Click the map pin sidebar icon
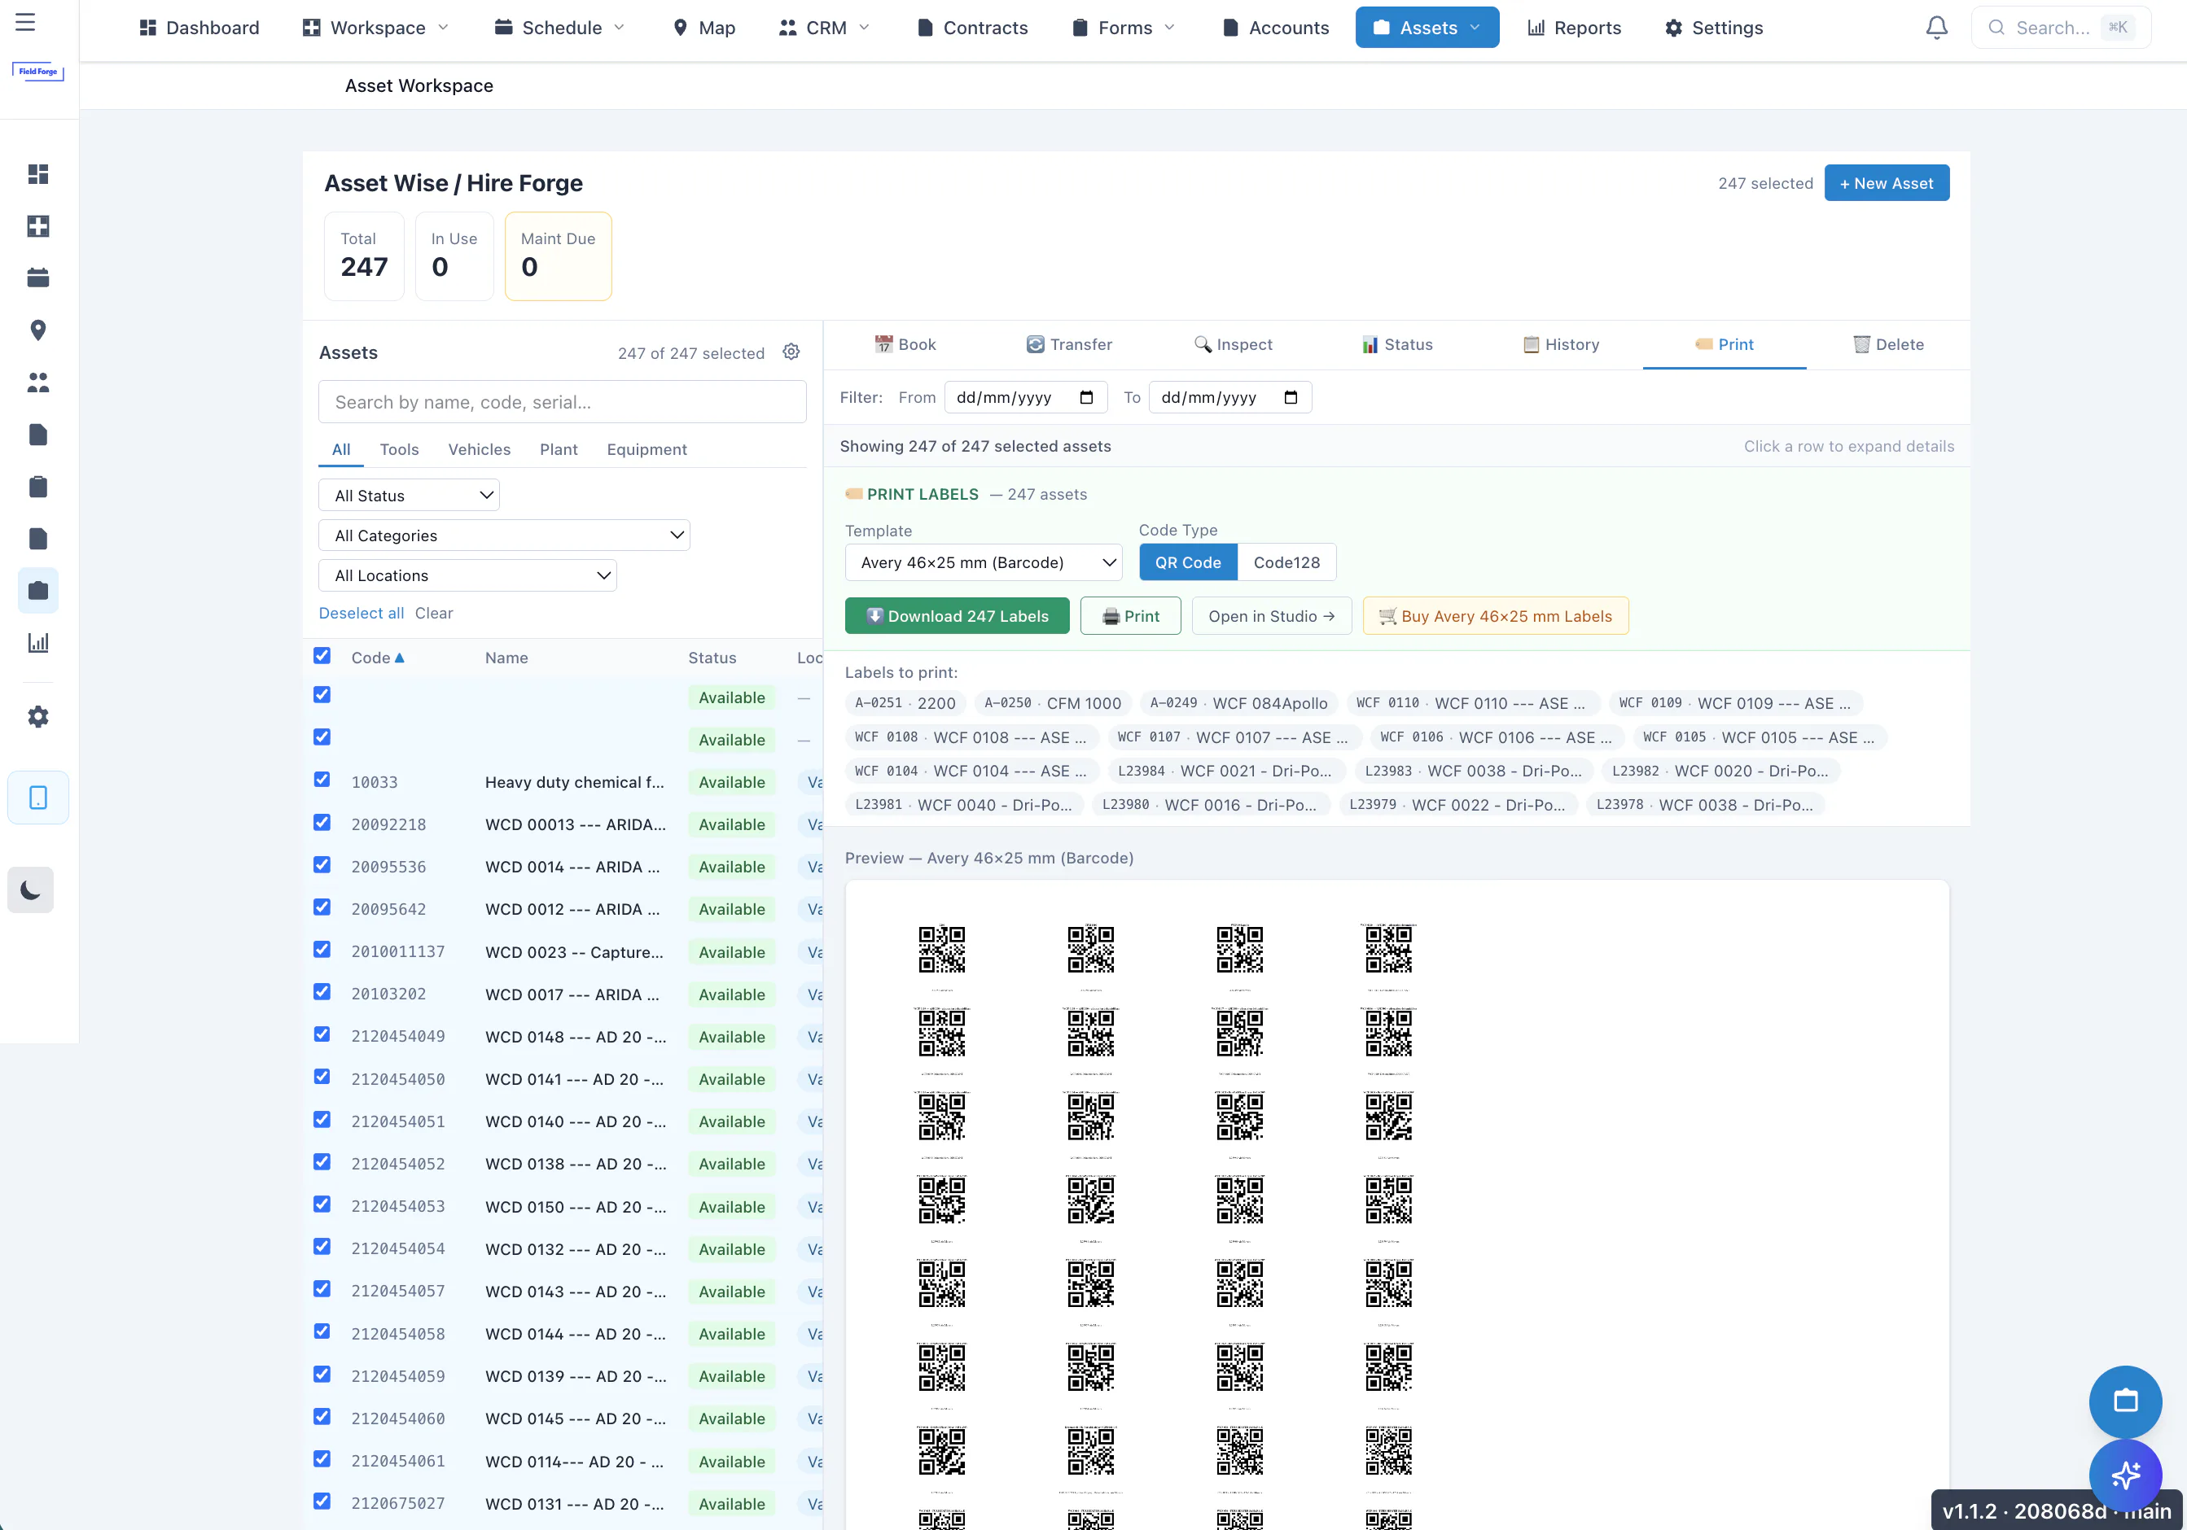This screenshot has height=1530, width=2187. (38, 330)
